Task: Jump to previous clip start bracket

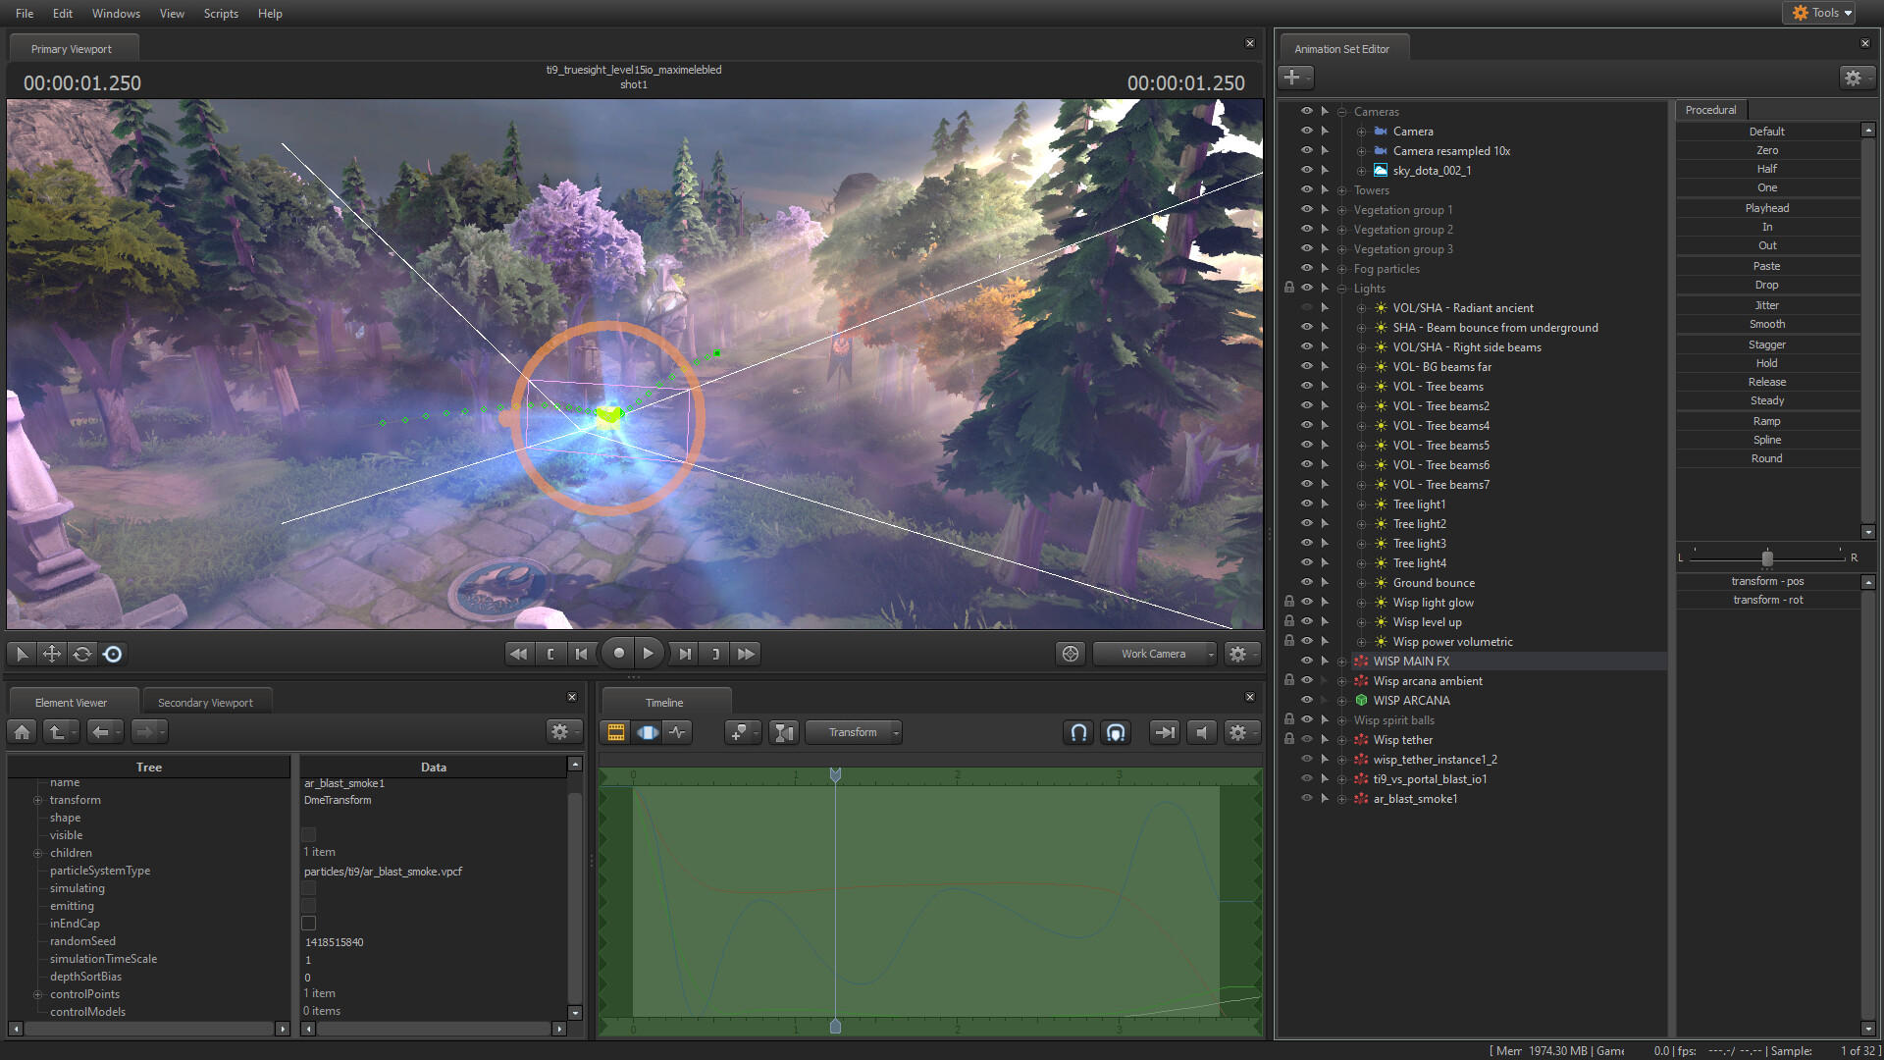Action: tap(550, 654)
